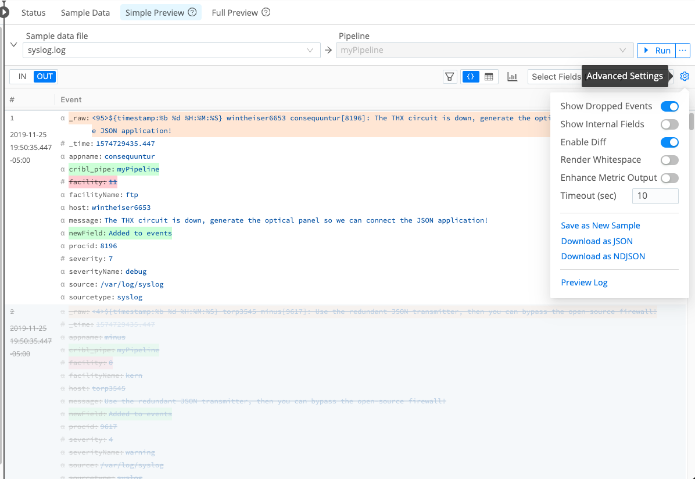The height and width of the screenshot is (479, 695).
Task: Disable the Enable Diff switch
Action: click(669, 142)
